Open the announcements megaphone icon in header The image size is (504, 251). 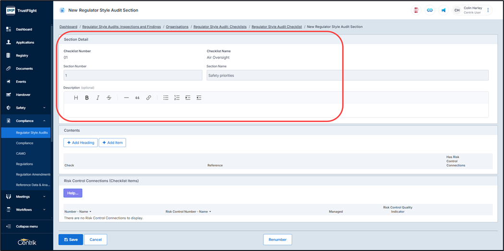[x=443, y=10]
